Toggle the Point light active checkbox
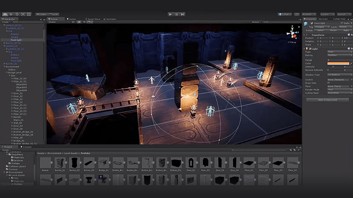The width and height of the screenshot is (353, 198). point(312,23)
